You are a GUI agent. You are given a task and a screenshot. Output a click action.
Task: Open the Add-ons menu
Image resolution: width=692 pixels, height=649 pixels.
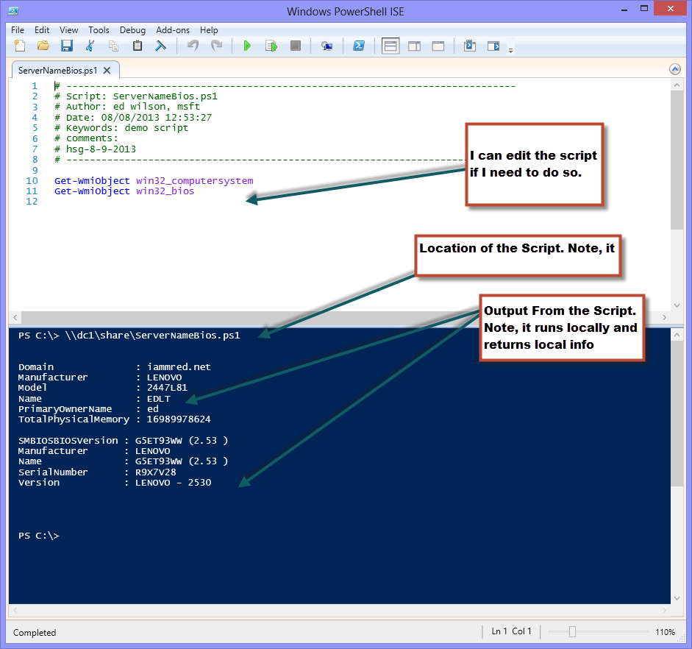(173, 30)
